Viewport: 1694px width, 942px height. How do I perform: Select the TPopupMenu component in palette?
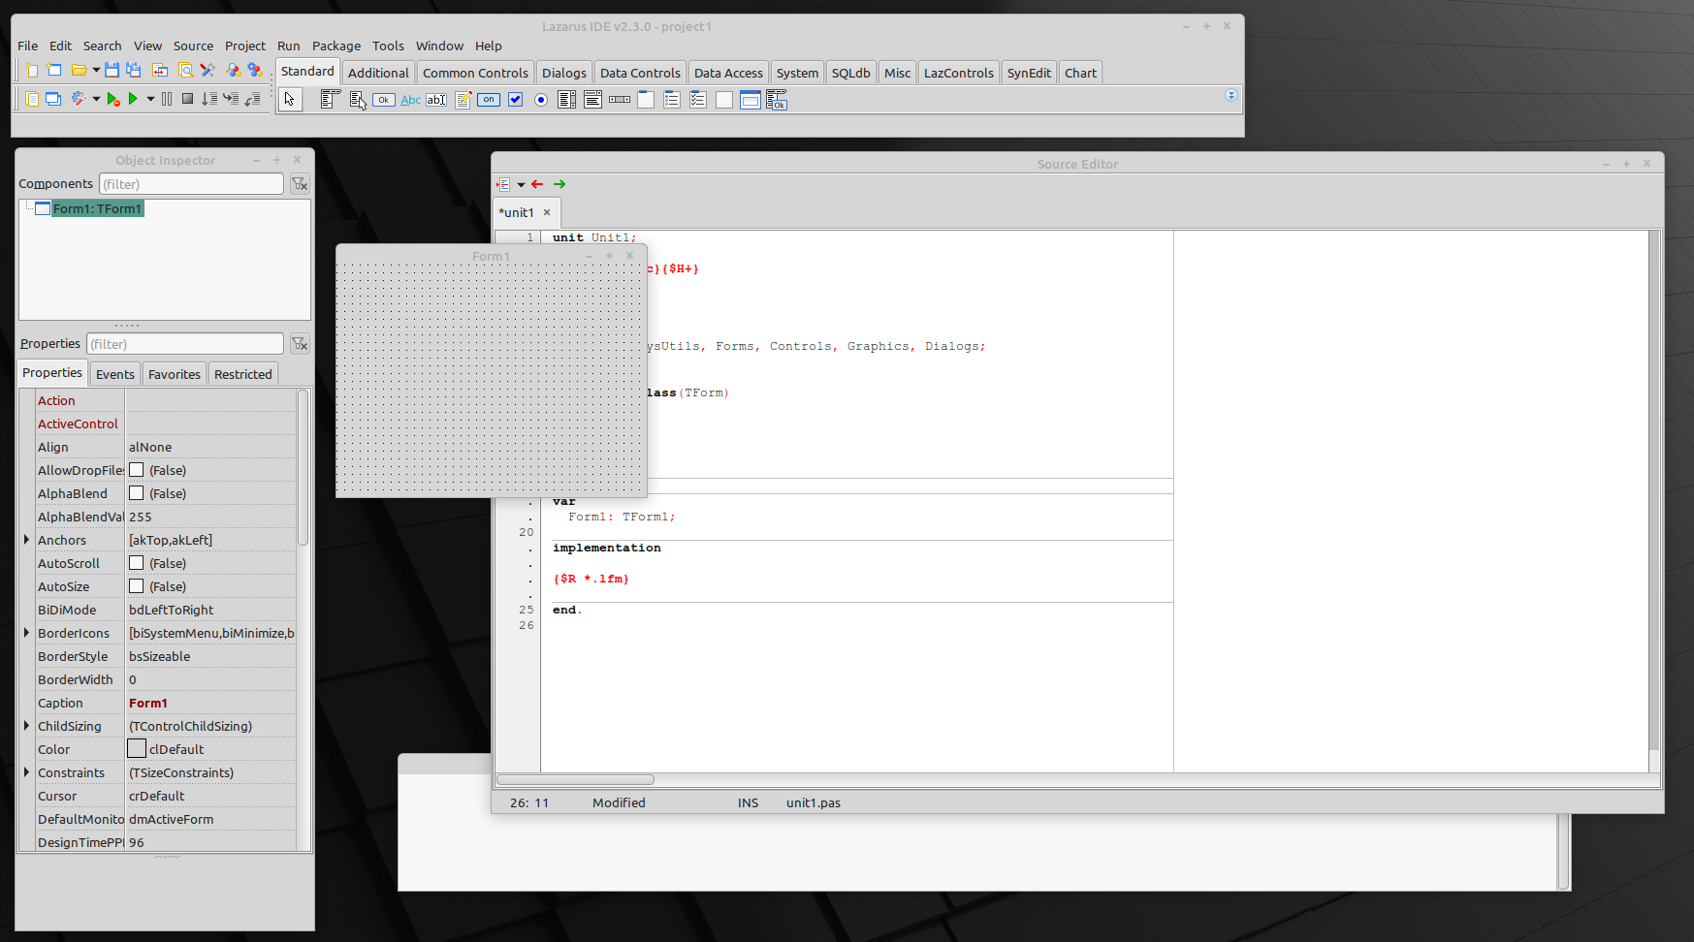(358, 99)
